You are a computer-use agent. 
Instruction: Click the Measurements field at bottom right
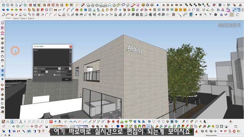pyautogui.click(x=231, y=135)
